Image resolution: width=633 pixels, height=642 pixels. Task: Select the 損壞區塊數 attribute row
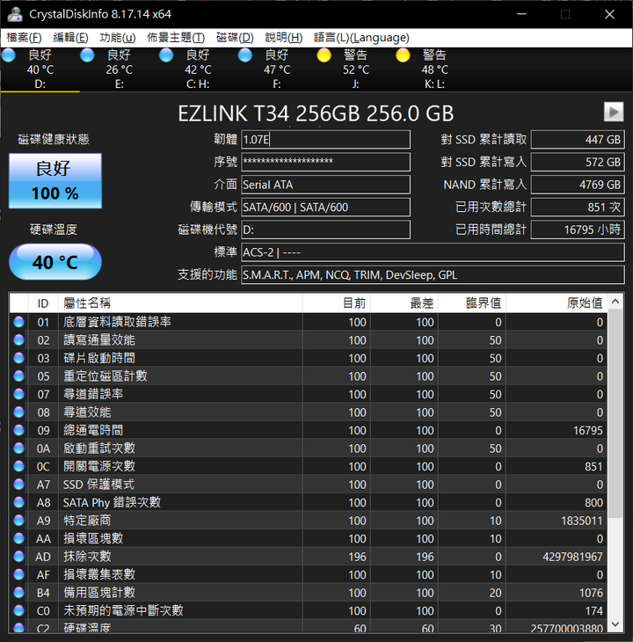tap(309, 538)
